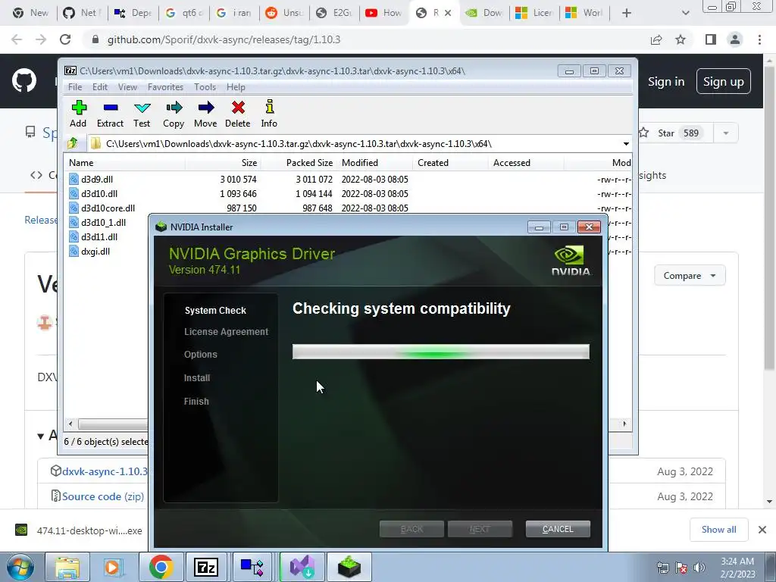Click the 7-Zip horizontal scrollbar thumb
This screenshot has width=776, height=582.
coord(113,424)
